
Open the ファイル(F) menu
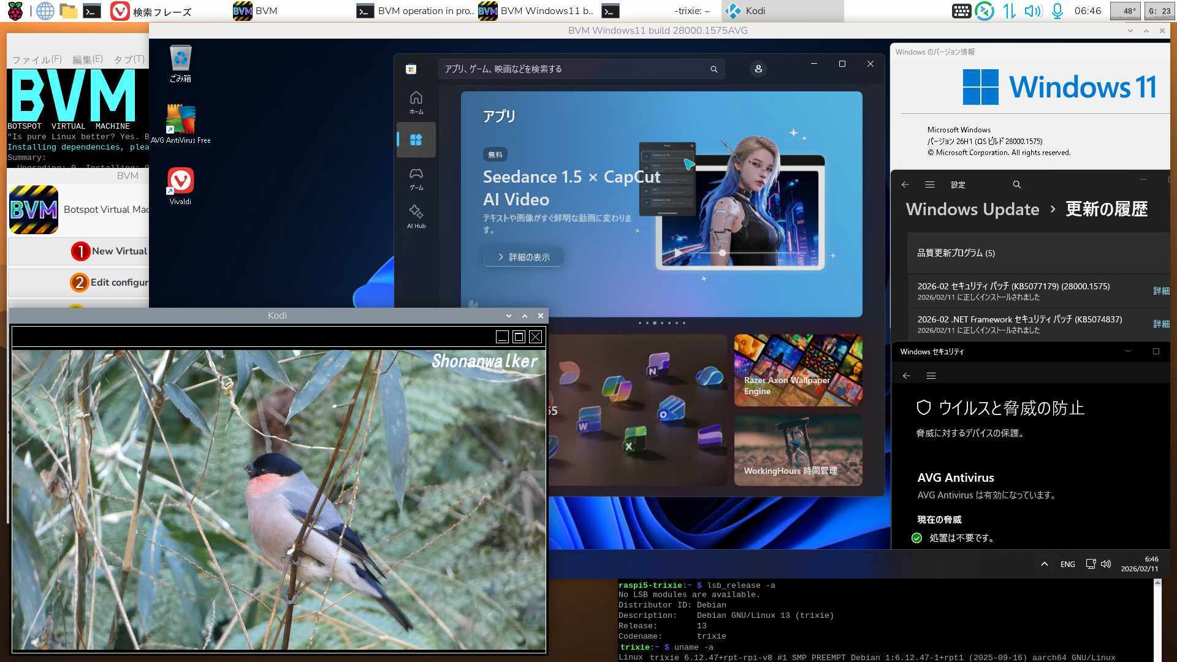pyautogui.click(x=37, y=59)
